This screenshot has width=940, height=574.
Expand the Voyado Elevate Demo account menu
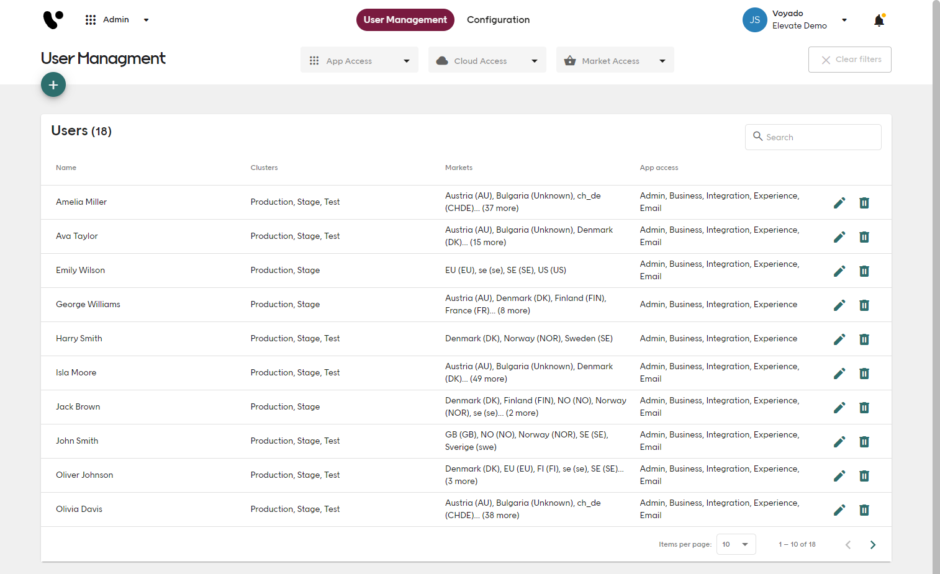pyautogui.click(x=844, y=20)
